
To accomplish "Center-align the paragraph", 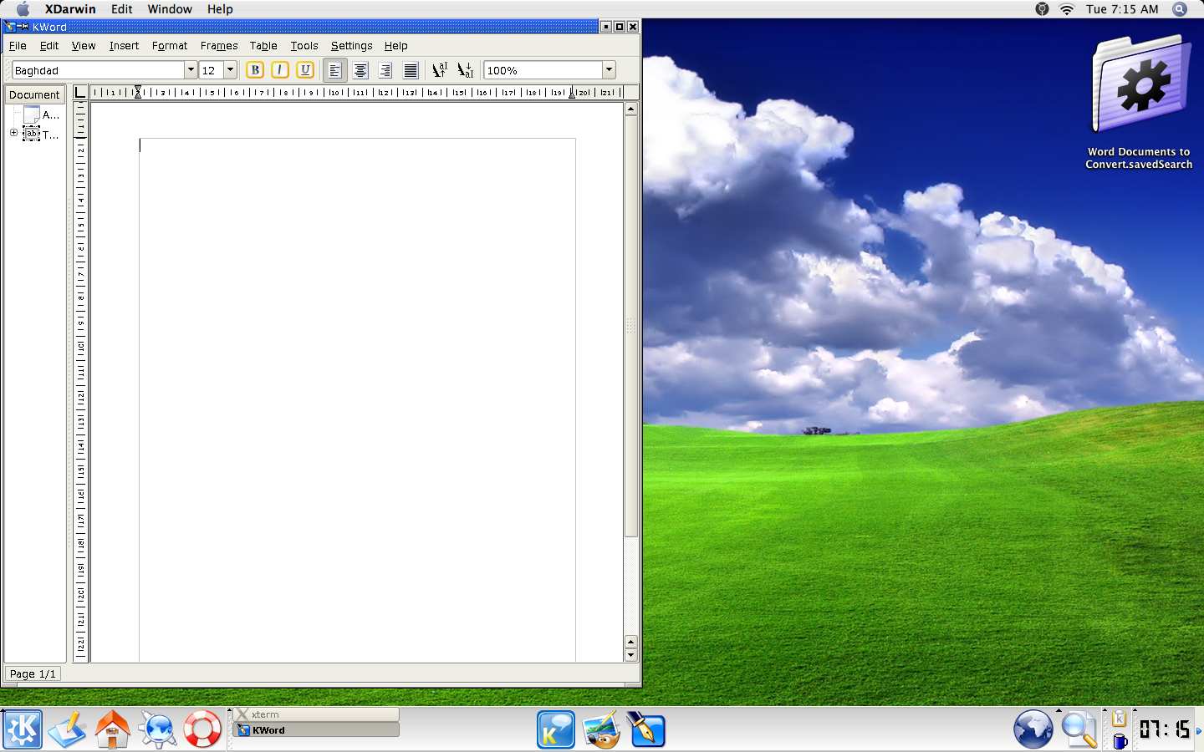I will (x=360, y=70).
